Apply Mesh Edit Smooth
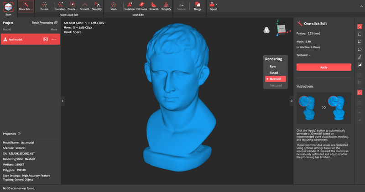The width and height of the screenshot is (365, 192). [x=154, y=6]
